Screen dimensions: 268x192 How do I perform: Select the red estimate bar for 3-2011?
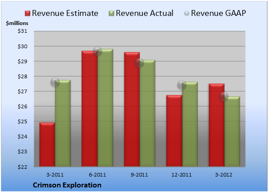[47, 145]
